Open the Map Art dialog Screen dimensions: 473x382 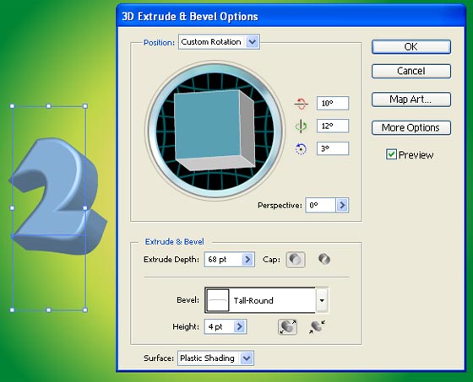pos(411,100)
